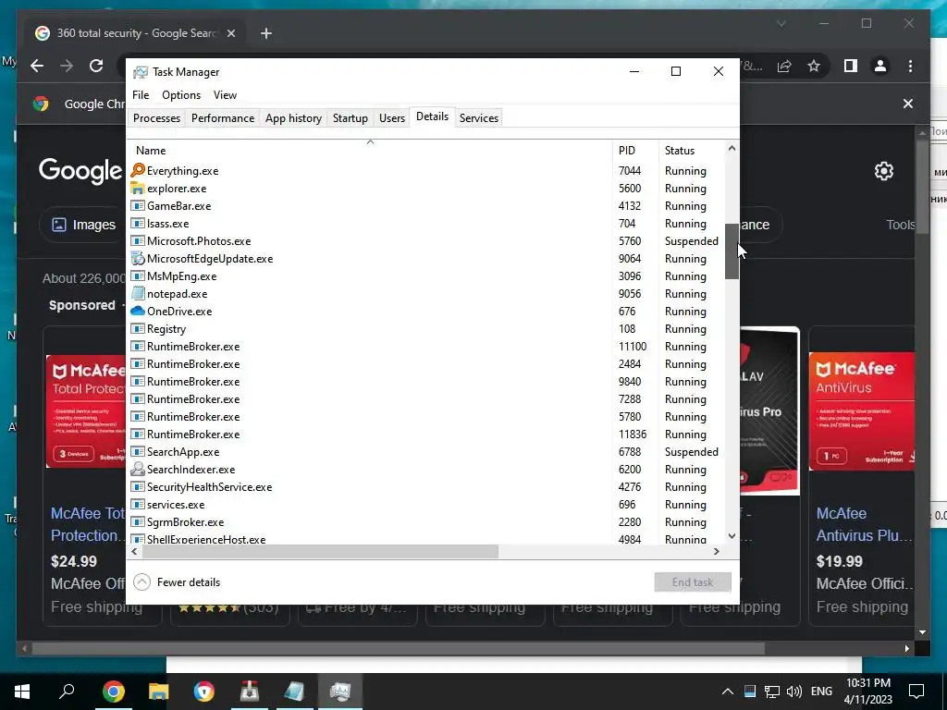The width and height of the screenshot is (947, 710).
Task: Open a new Chrome tab
Action: tap(265, 33)
